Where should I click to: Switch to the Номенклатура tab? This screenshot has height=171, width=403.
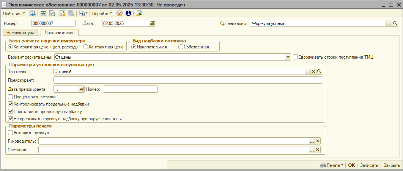(x=20, y=33)
